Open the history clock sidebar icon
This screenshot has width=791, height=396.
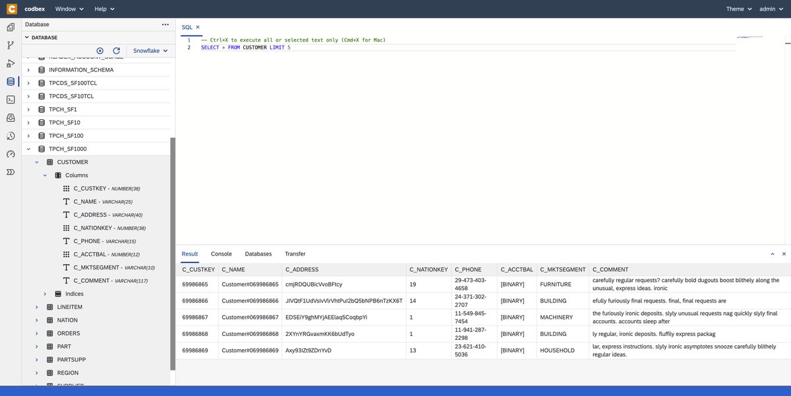(11, 136)
